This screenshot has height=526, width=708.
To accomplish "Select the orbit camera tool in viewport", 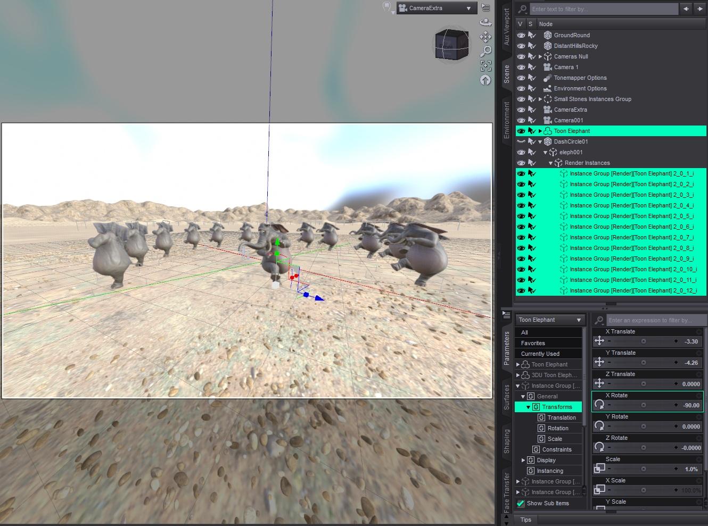I will coord(485,22).
